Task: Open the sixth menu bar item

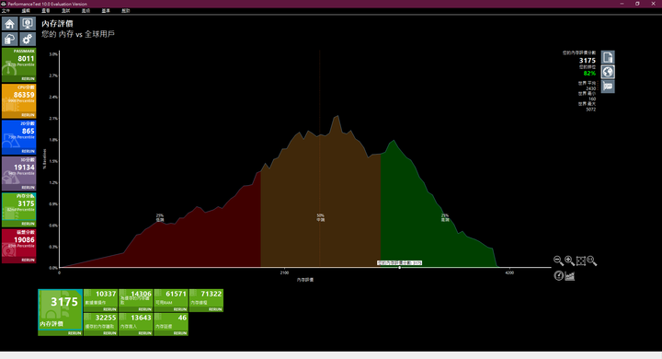Action: tap(106, 10)
